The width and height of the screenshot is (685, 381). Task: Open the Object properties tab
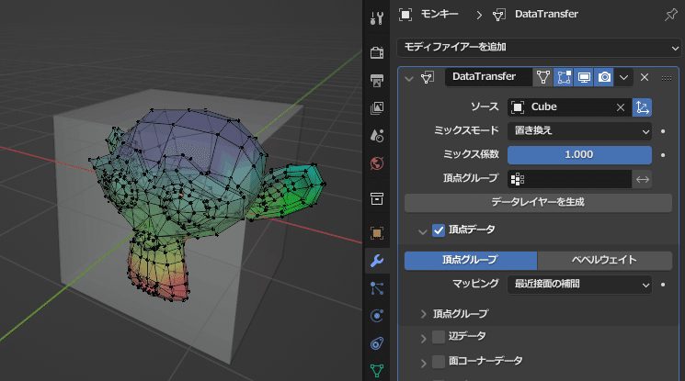pos(377,233)
